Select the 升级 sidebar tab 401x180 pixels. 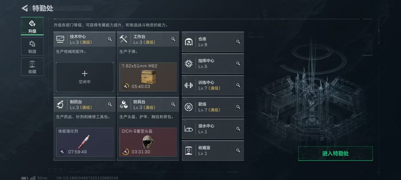[32, 26]
